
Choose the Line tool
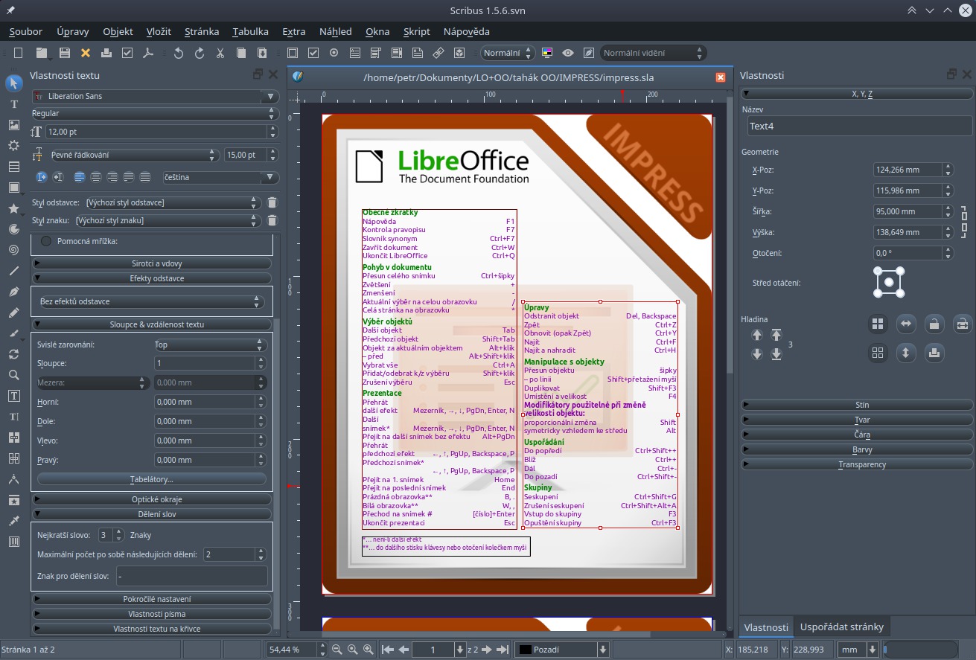[13, 271]
